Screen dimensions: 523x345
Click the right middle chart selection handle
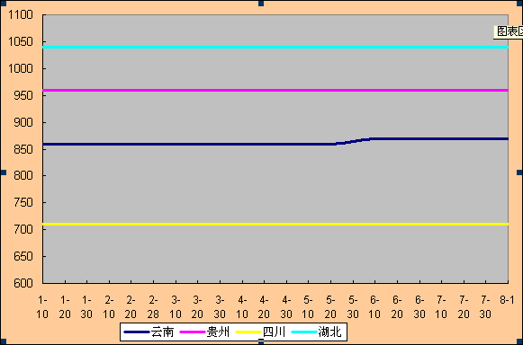(x=519, y=172)
